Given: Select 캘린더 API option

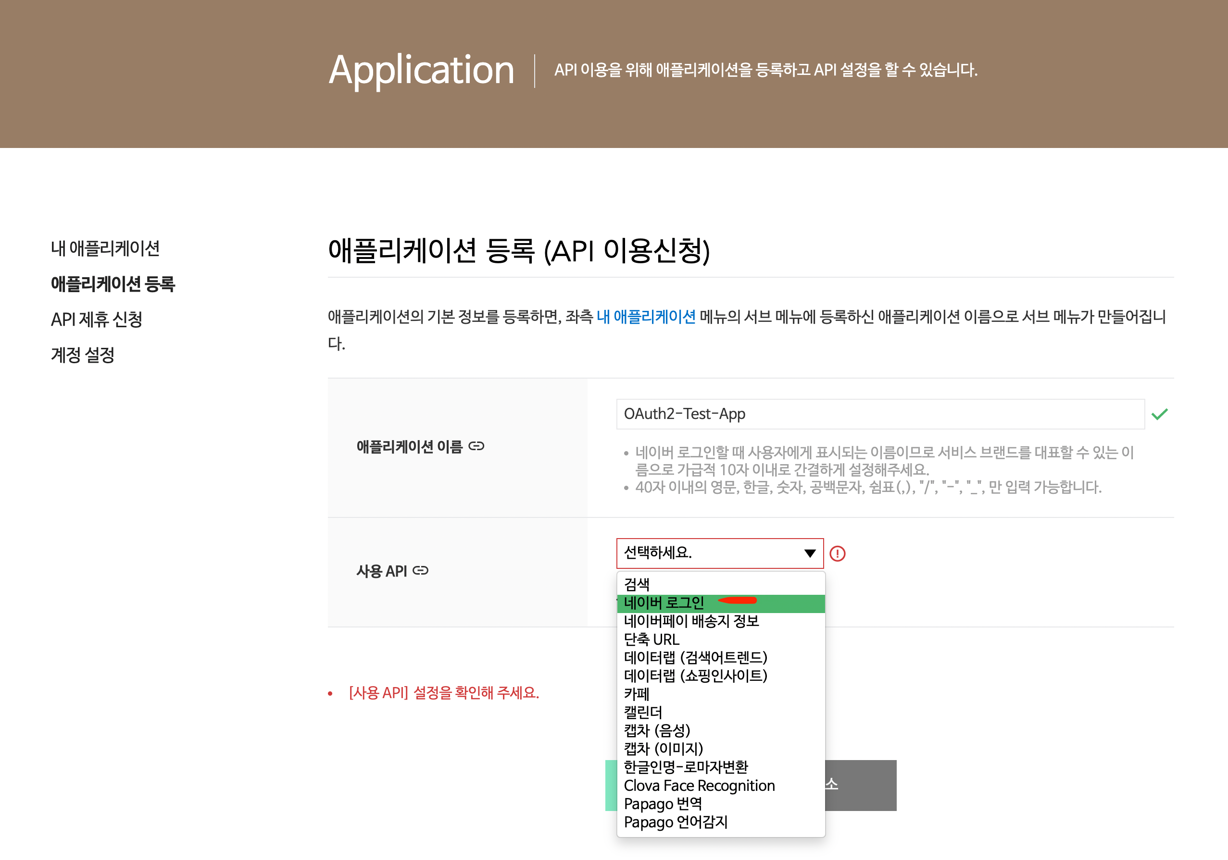Looking at the screenshot, I should (x=643, y=712).
